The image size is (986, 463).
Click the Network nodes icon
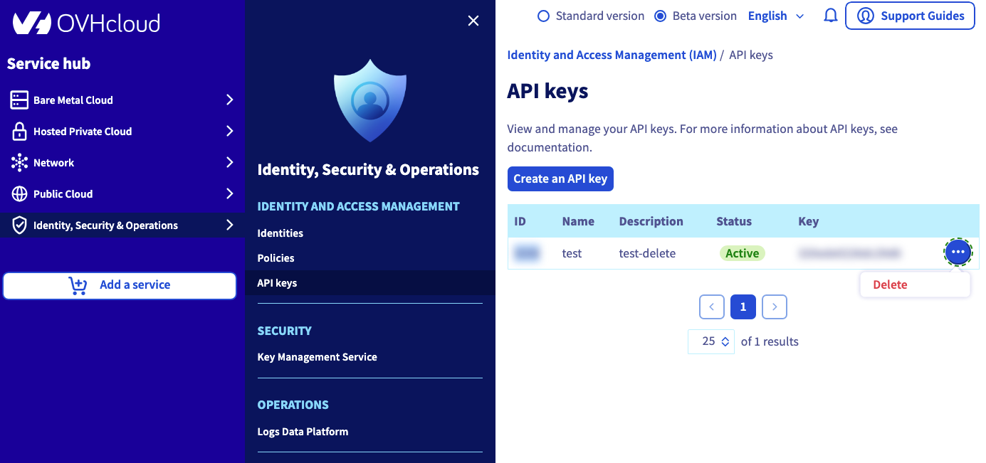tap(19, 163)
